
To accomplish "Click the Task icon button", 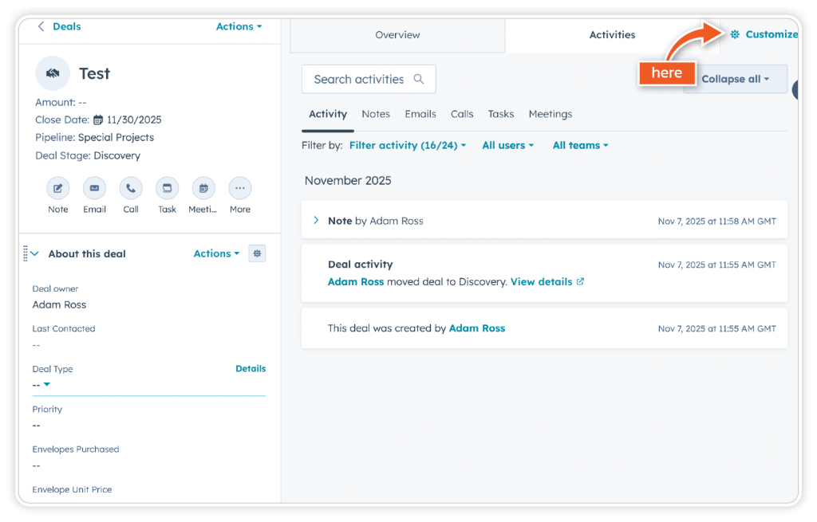I will click(167, 189).
